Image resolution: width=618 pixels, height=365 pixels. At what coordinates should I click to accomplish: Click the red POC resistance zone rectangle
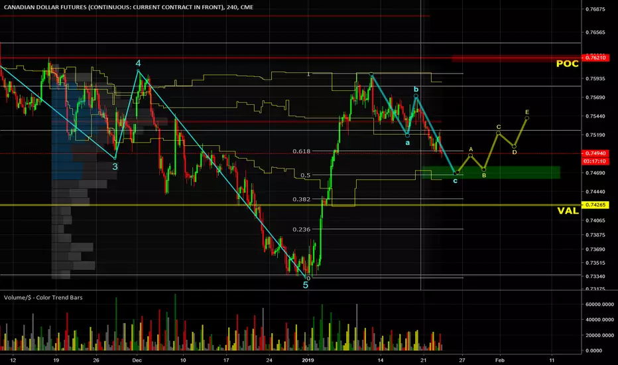coord(517,58)
